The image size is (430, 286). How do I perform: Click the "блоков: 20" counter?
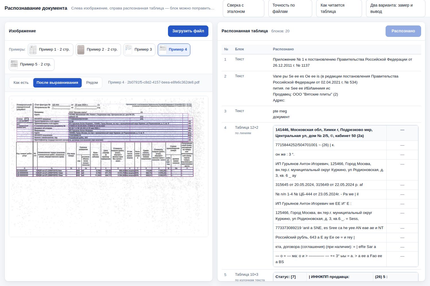pyautogui.click(x=280, y=31)
